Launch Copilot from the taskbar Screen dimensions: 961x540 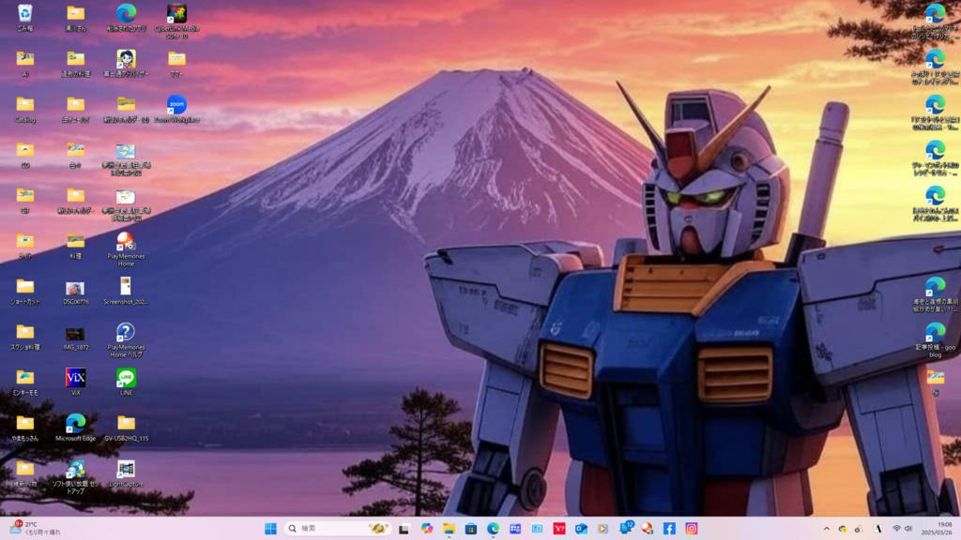[x=427, y=529]
